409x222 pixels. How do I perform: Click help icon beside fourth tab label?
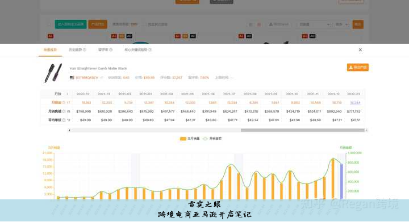click(150, 50)
